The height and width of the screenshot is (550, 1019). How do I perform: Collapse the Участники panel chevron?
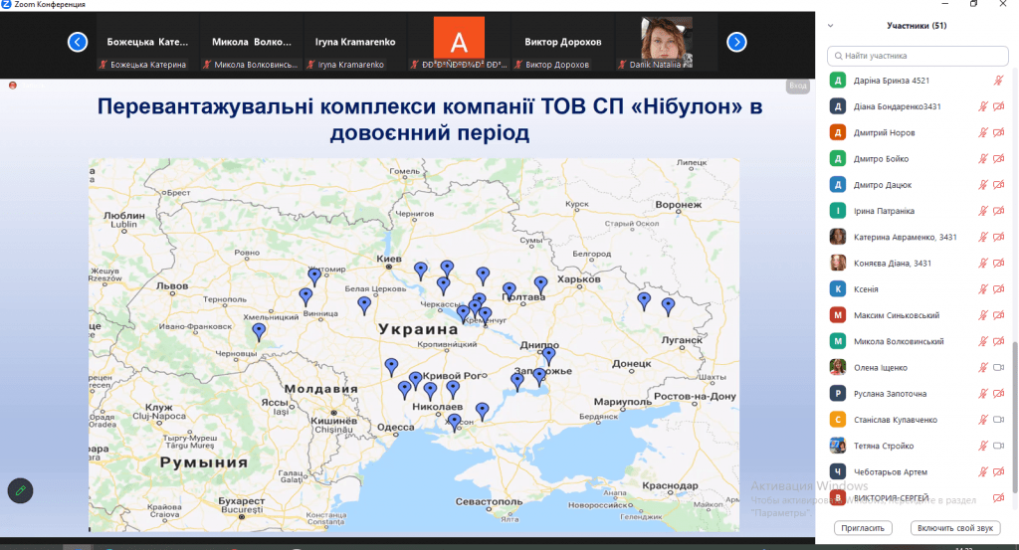point(831,26)
